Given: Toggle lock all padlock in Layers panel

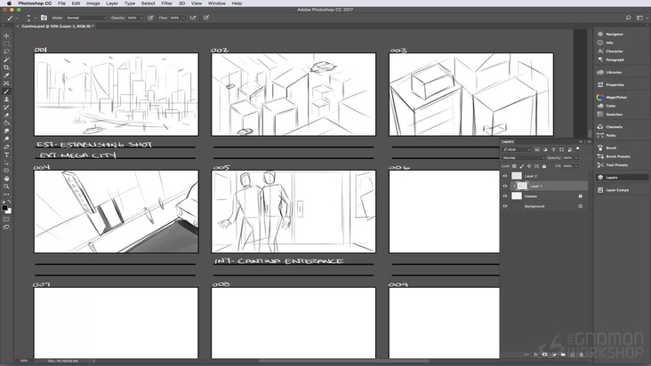Looking at the screenshot, I should [544, 166].
